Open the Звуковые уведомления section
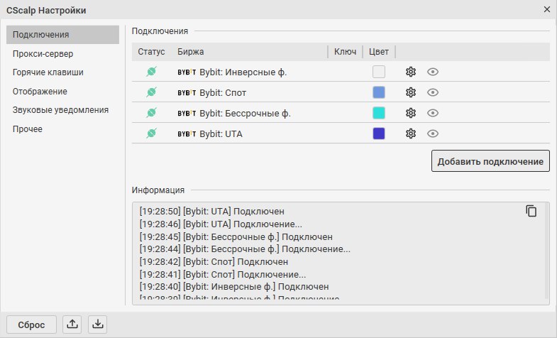Viewport: 557px width, 338px height. pos(60,110)
